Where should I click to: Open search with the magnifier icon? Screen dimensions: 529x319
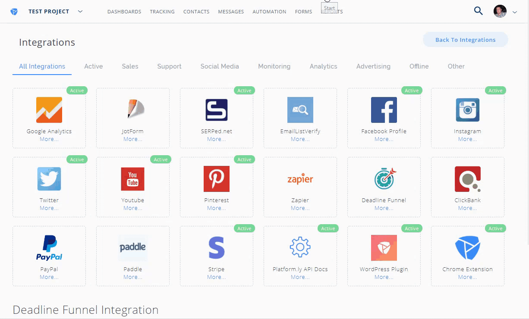coord(478,11)
